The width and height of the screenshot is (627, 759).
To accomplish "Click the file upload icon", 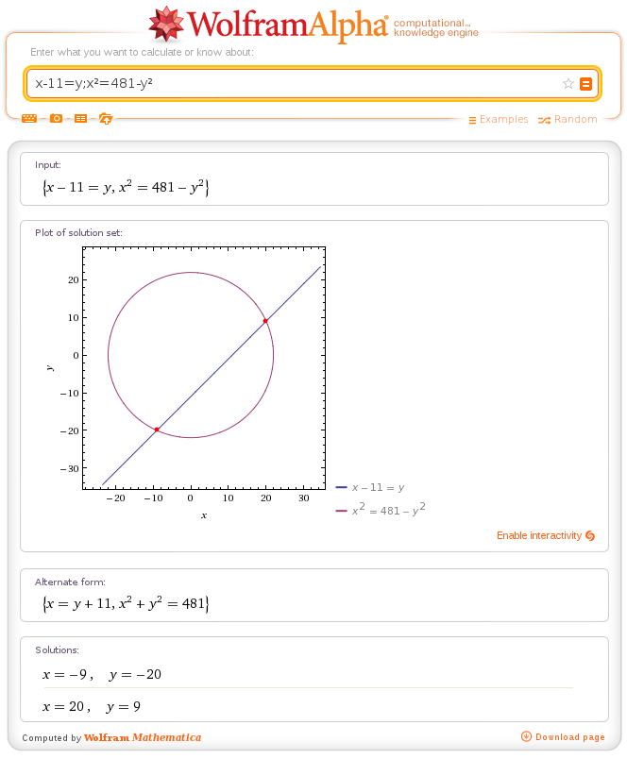I will 106,119.
